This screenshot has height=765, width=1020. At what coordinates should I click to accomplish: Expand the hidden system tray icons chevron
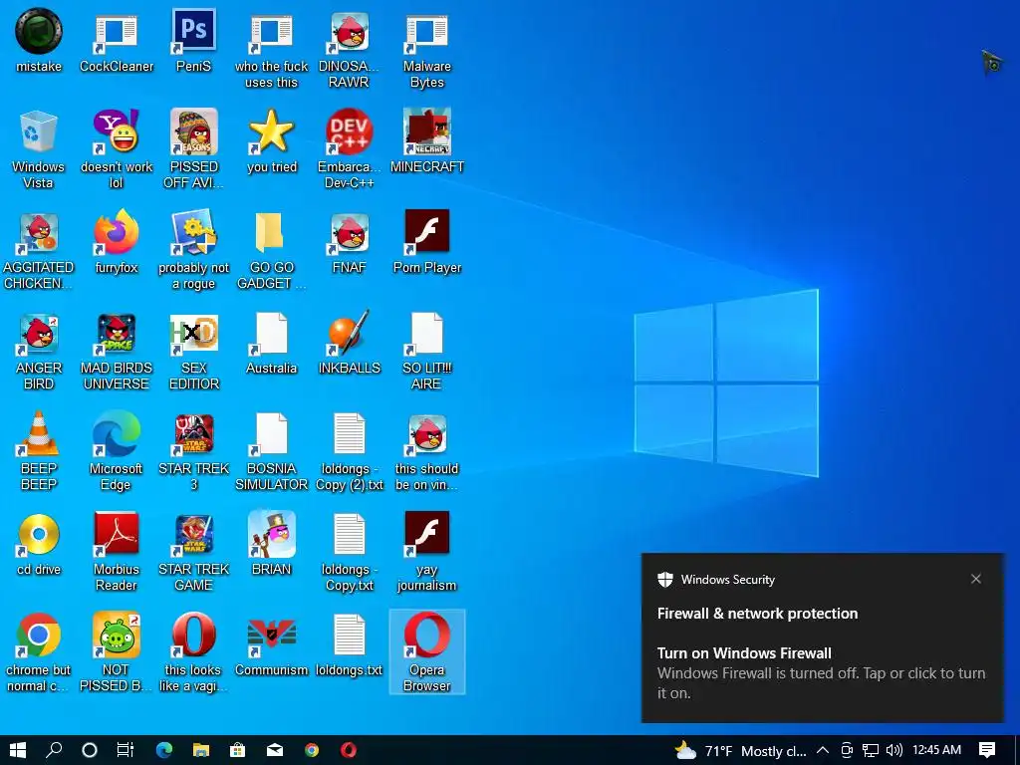(822, 750)
